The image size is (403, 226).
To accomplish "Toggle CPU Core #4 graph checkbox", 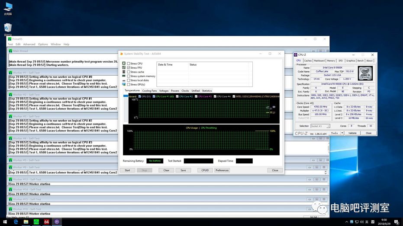I will 215,96.
